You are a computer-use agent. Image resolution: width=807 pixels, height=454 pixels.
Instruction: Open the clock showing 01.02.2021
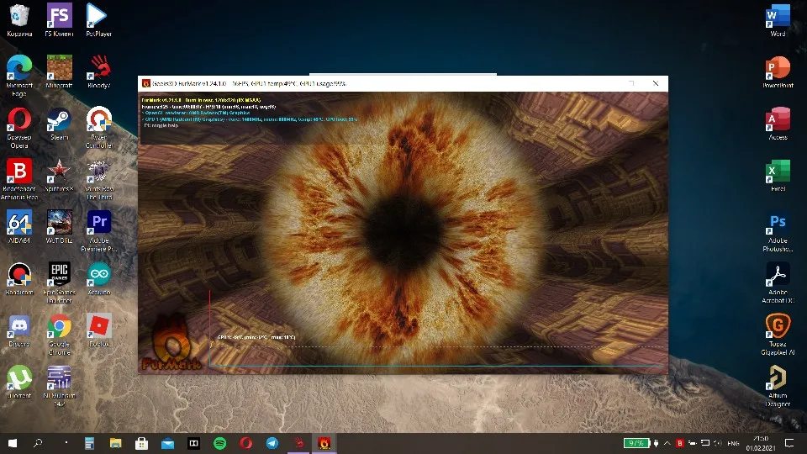[761, 443]
